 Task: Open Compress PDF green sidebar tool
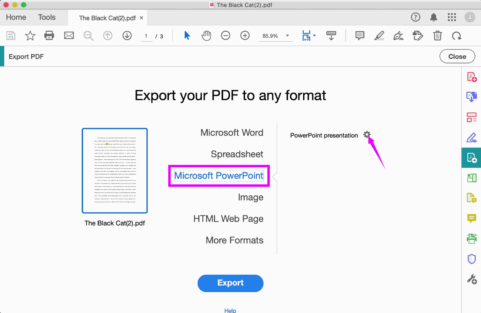(472, 178)
